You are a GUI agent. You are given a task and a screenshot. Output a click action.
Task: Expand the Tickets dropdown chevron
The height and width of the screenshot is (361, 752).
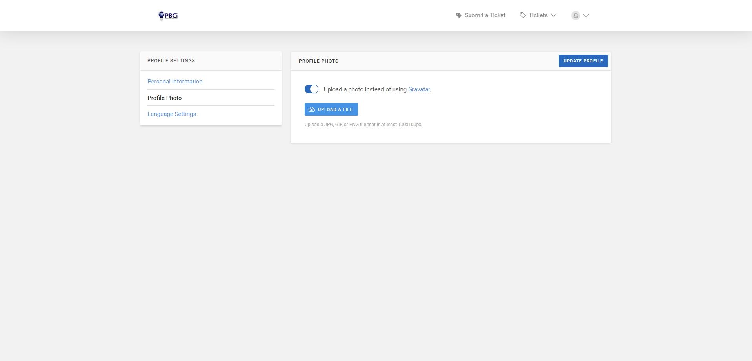(554, 15)
